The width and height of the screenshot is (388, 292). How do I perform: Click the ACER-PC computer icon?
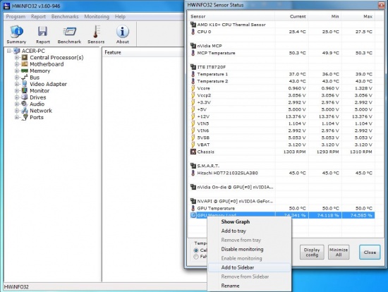click(17, 51)
